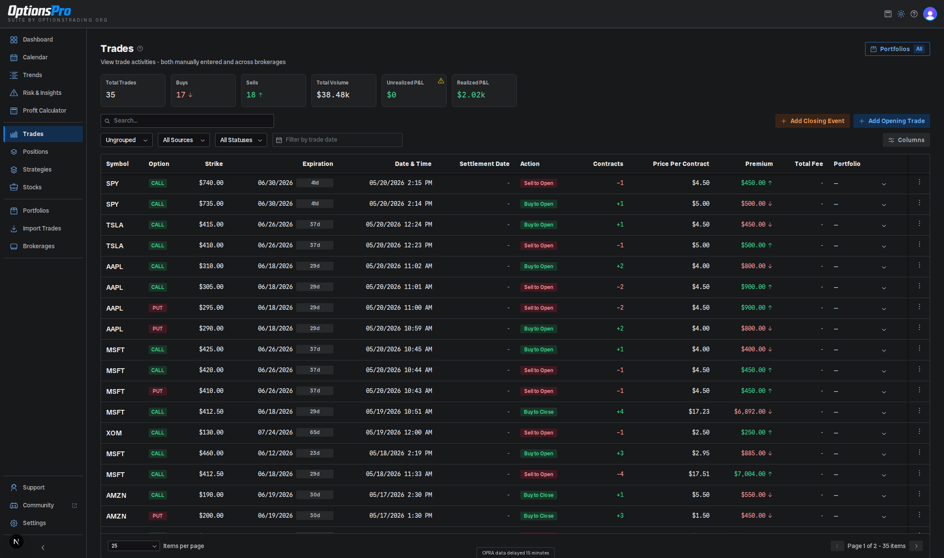Click the N circular badge icon

[16, 542]
